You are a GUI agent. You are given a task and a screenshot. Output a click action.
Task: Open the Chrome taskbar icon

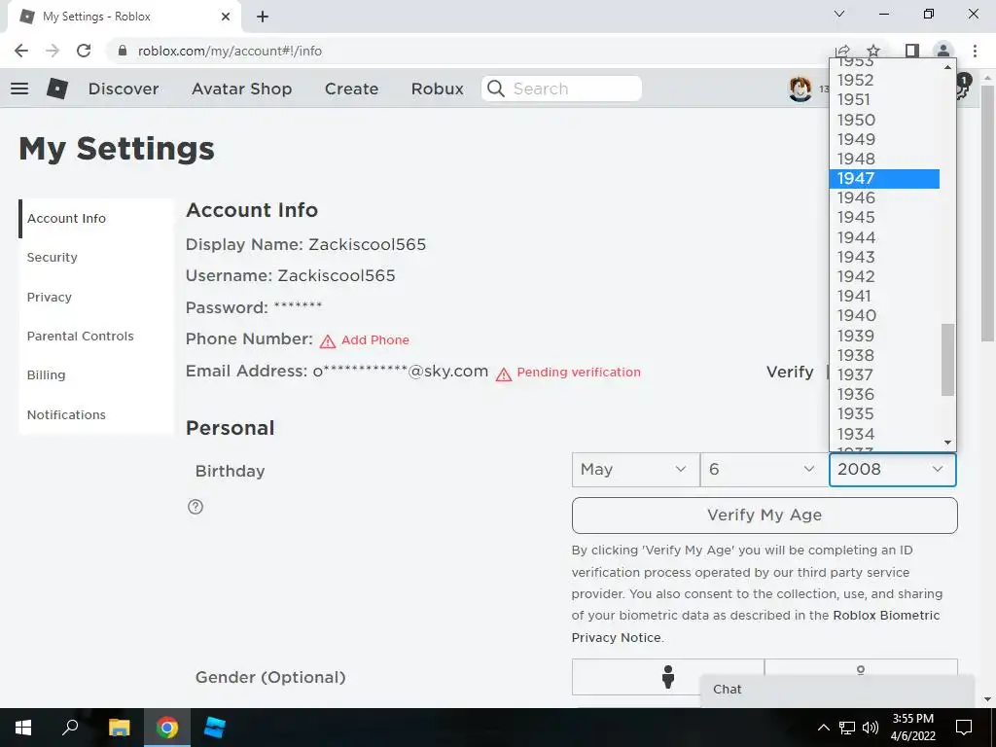coord(167,728)
